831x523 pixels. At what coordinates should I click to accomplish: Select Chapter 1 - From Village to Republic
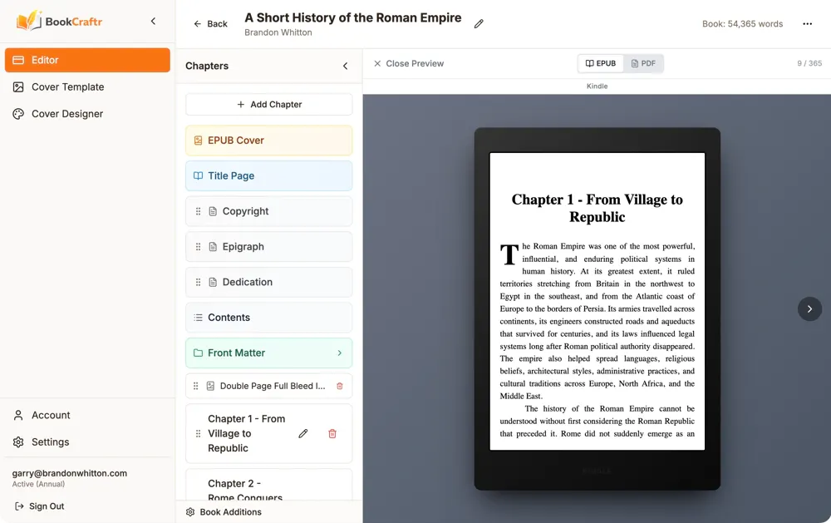[268, 433]
